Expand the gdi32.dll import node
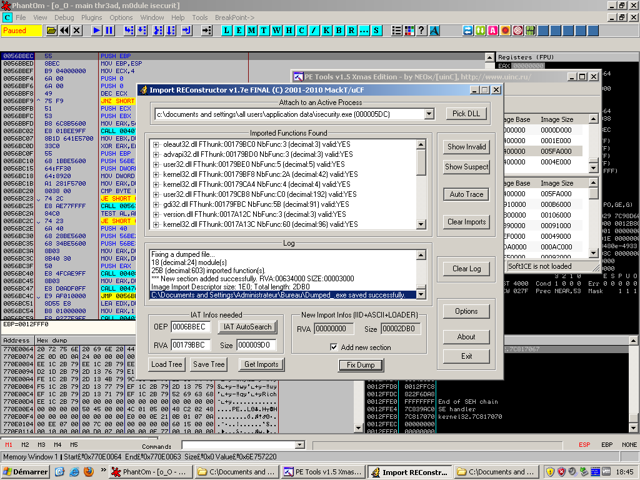The image size is (640, 480). [156, 204]
